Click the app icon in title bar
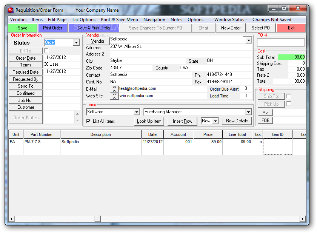Image resolution: width=317 pixels, height=233 pixels. point(11,10)
